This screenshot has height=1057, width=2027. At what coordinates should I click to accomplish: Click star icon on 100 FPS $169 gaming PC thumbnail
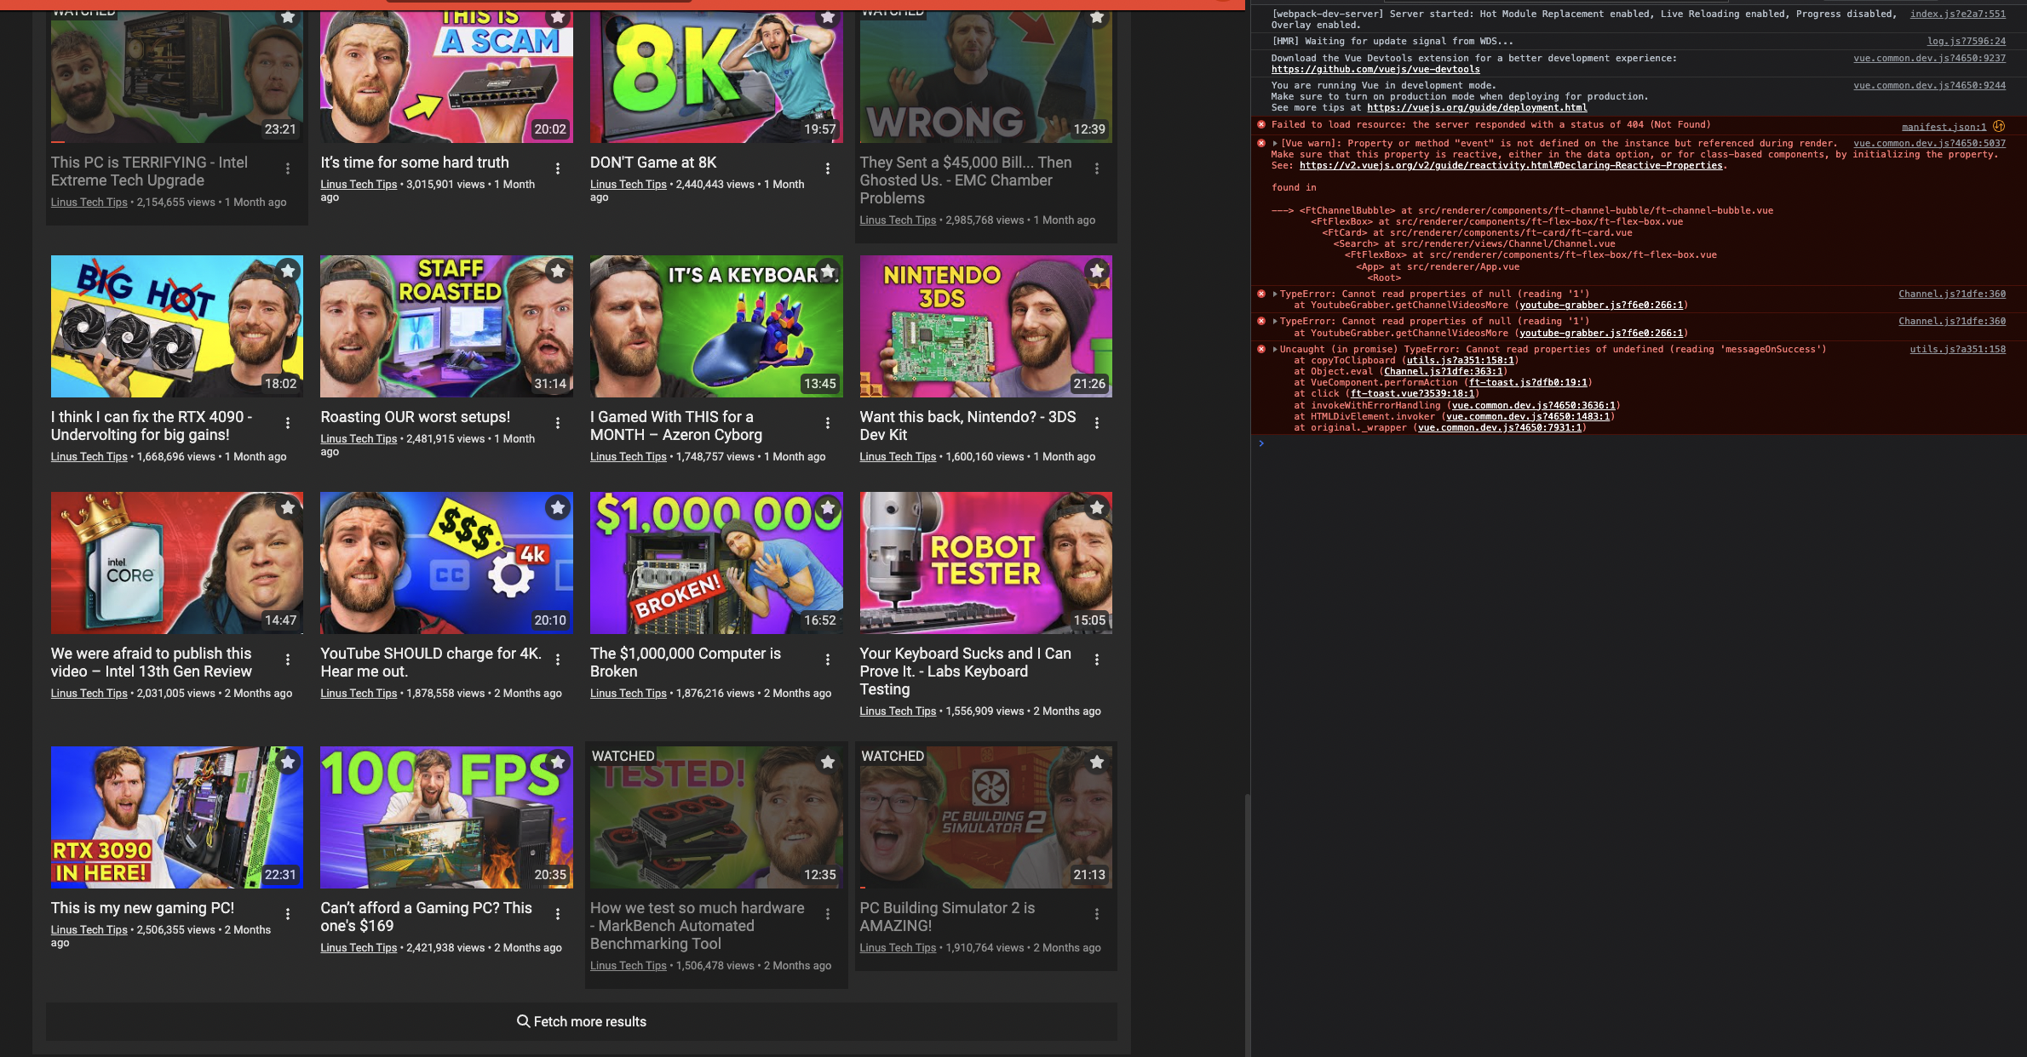[x=558, y=762]
